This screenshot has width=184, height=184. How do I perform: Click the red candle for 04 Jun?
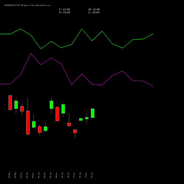point(40,130)
